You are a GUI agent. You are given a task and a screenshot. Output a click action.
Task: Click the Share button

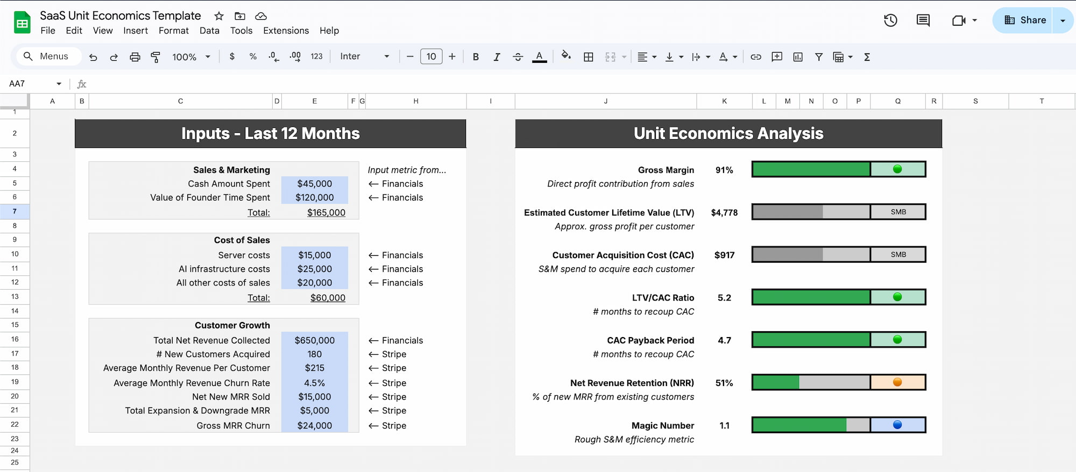coord(1022,20)
